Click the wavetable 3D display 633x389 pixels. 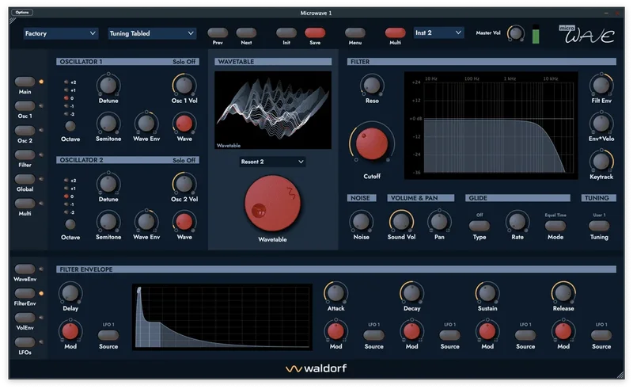point(273,110)
